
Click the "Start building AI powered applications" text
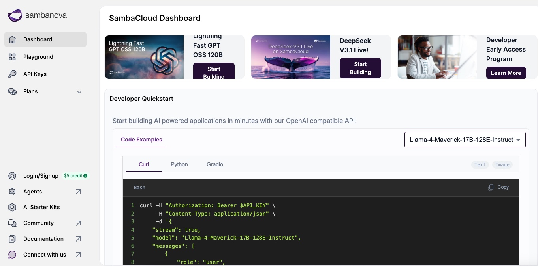pyautogui.click(x=235, y=121)
